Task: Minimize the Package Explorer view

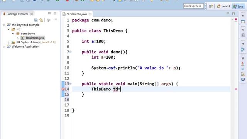Action: tap(49, 13)
